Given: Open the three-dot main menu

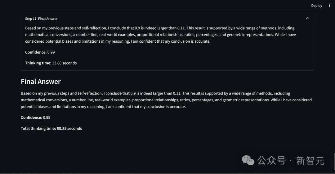Looking at the screenshot, I should click(329, 6).
